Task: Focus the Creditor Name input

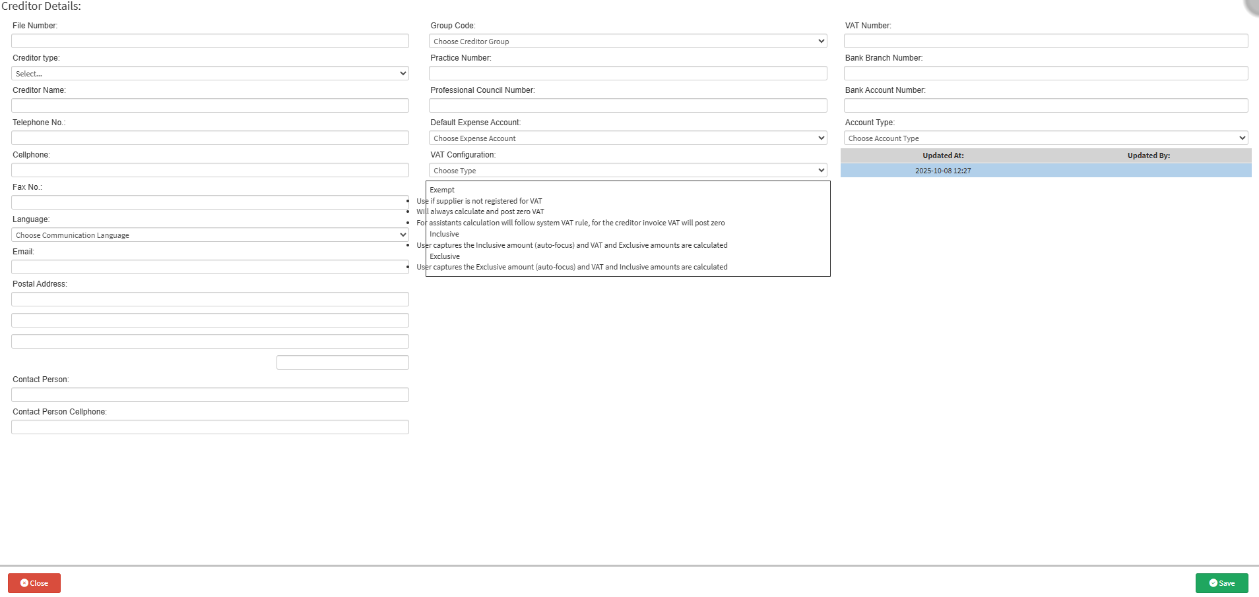Action: pyautogui.click(x=210, y=105)
